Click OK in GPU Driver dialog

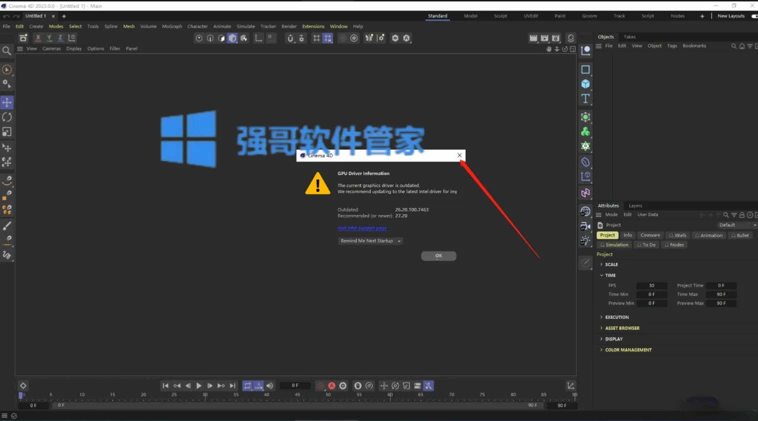point(439,256)
